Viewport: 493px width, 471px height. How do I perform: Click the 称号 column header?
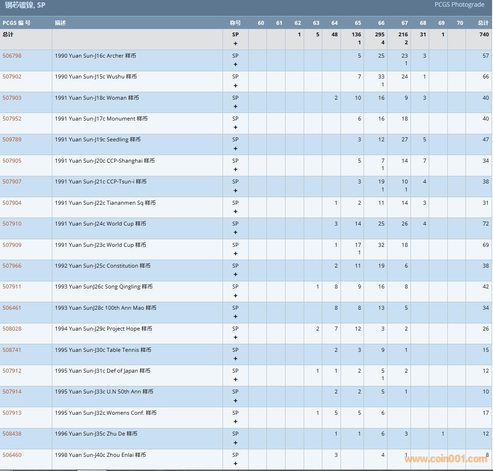235,23
